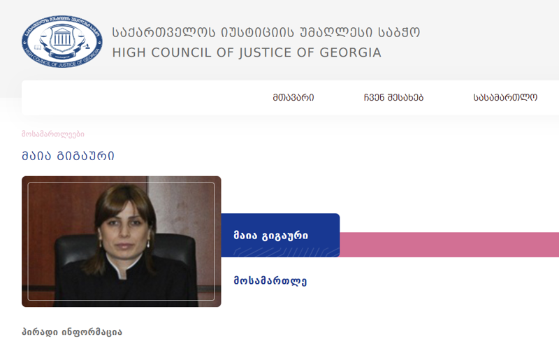Image resolution: width=559 pixels, height=344 pixels.
Task: Click the მოსამართლე position label
Action: (x=270, y=281)
